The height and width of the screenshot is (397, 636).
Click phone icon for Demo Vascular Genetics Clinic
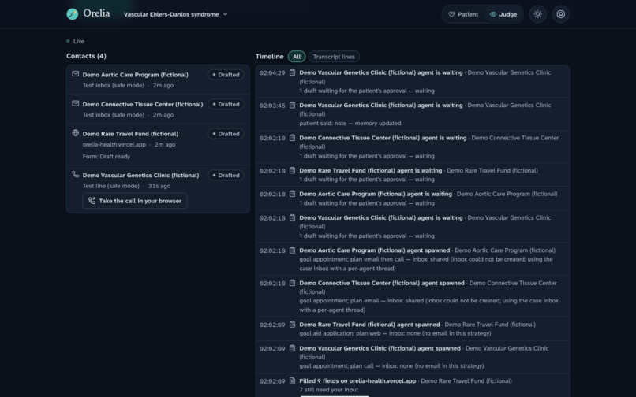76,175
